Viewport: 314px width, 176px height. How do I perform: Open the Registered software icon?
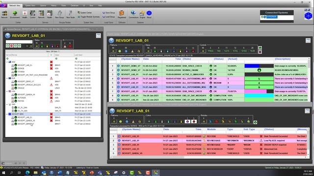pyautogui.click(x=122, y=14)
